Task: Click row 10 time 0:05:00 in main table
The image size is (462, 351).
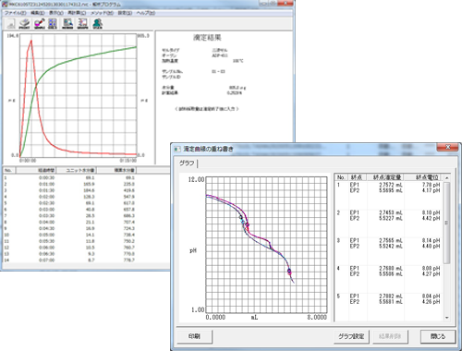Action: pos(46,235)
